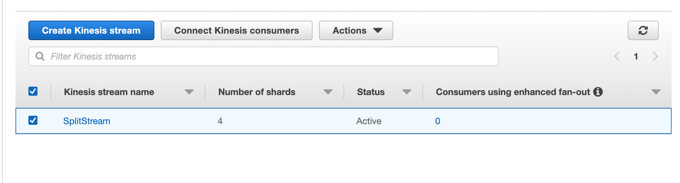
Task: Open the enhanced fan-out consumers count link
Action: coord(438,121)
